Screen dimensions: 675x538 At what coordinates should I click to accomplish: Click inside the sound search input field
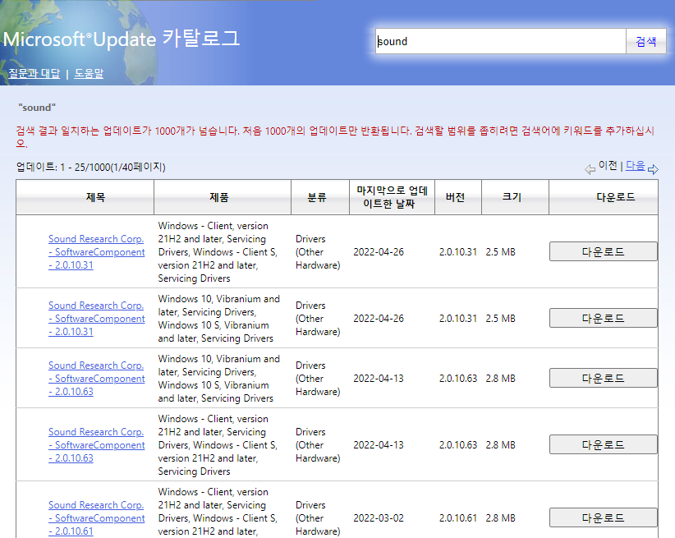(493, 40)
